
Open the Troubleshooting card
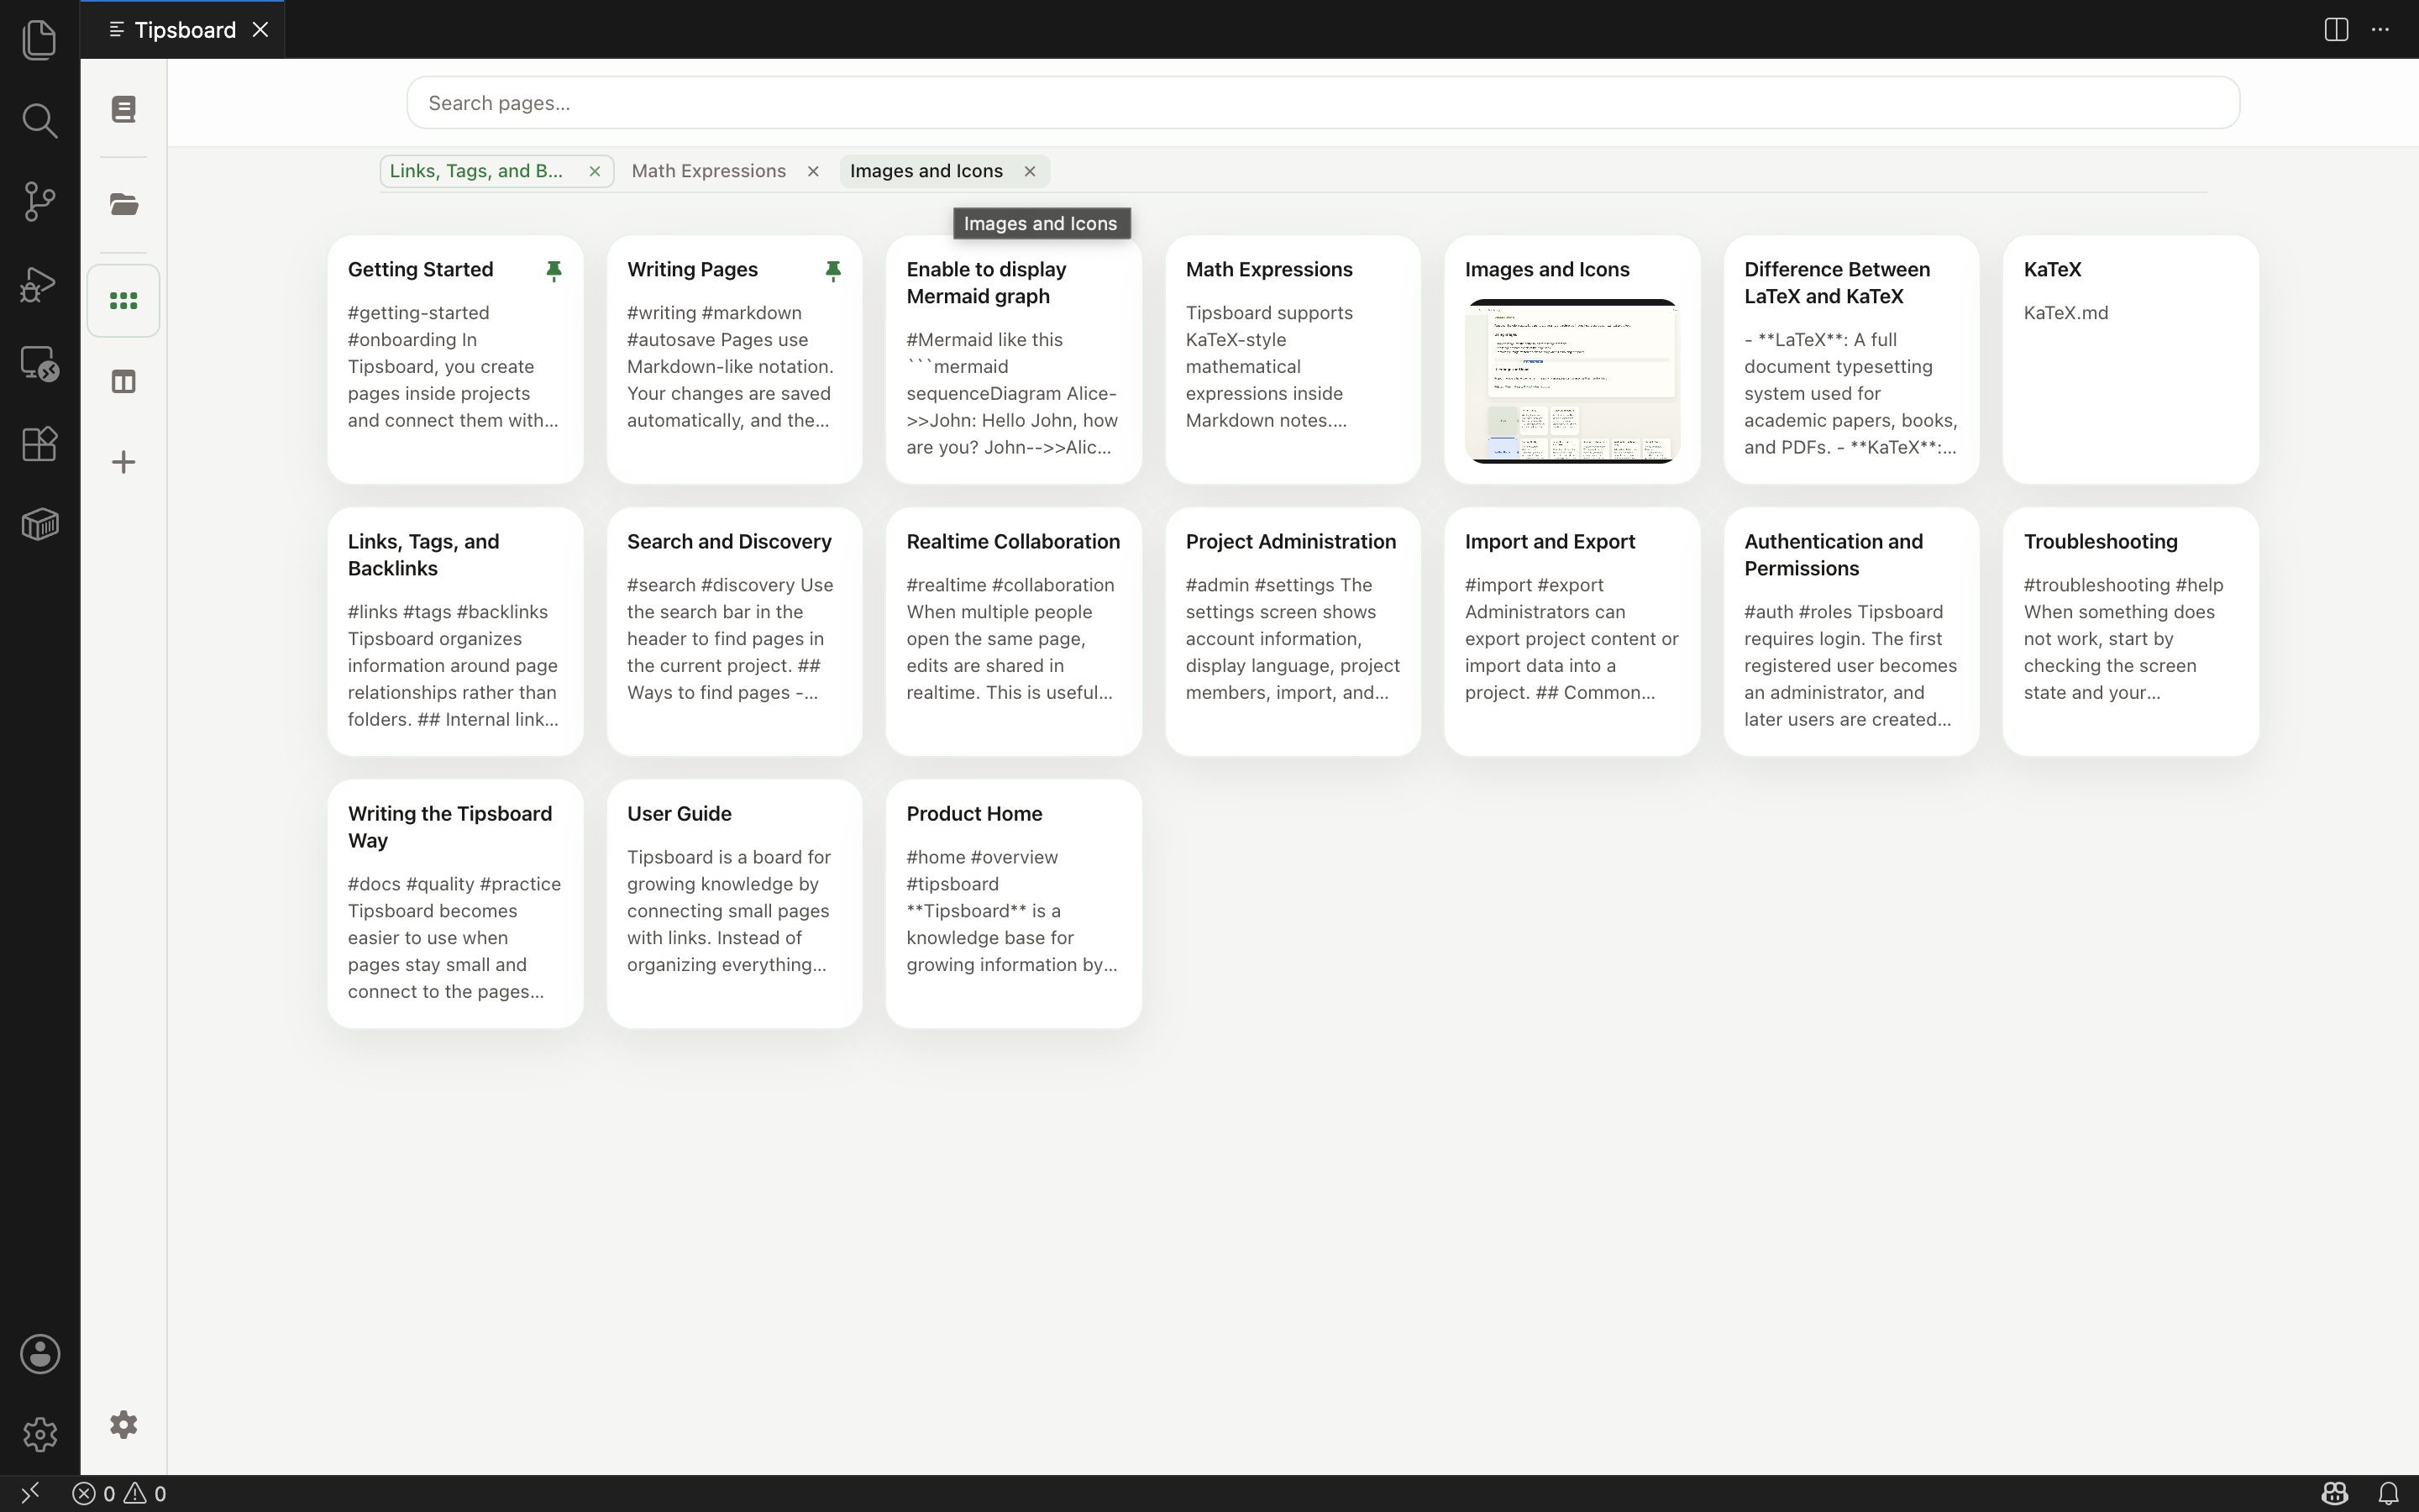2130,632
